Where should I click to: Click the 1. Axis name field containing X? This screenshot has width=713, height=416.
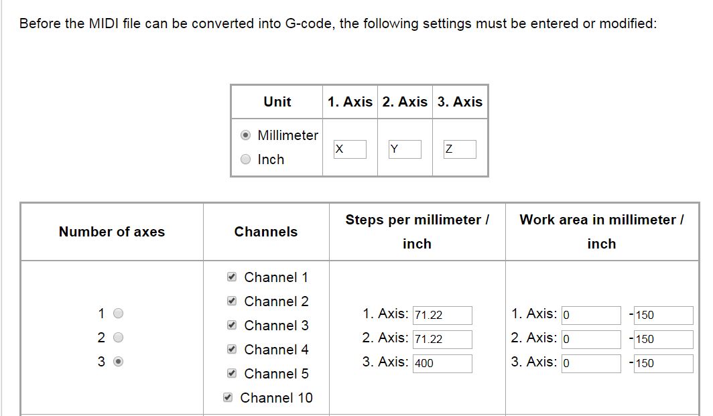pos(350,149)
